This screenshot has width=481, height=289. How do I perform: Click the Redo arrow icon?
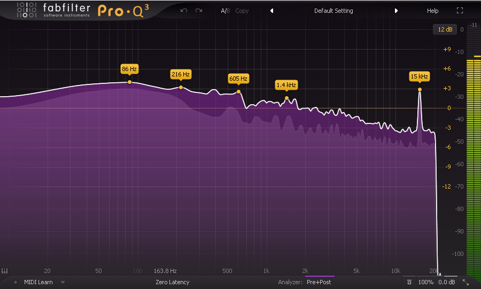pyautogui.click(x=199, y=11)
